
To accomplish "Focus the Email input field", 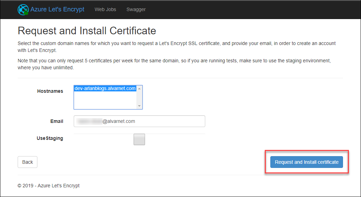I will [139, 121].
